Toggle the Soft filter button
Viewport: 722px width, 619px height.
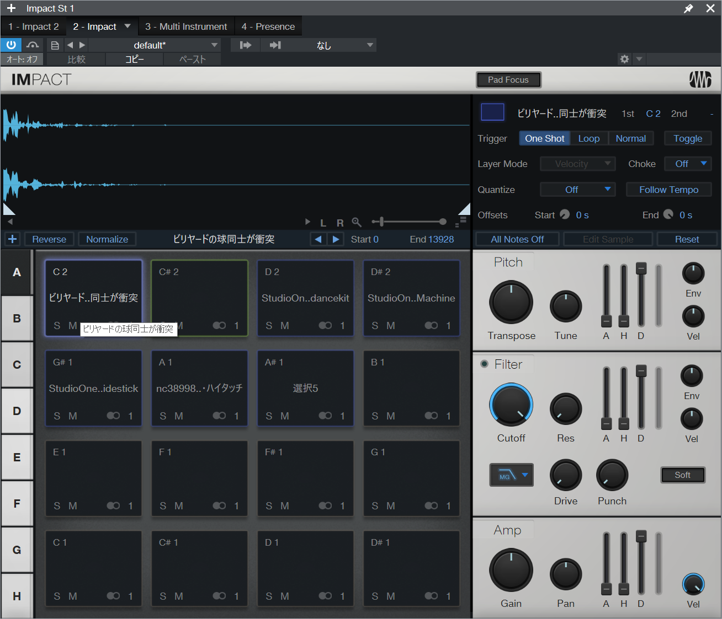tap(683, 475)
